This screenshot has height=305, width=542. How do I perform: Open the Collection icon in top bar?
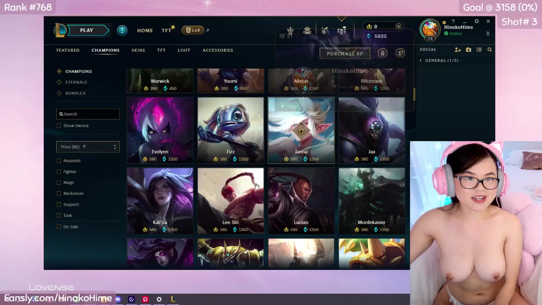[x=307, y=30]
